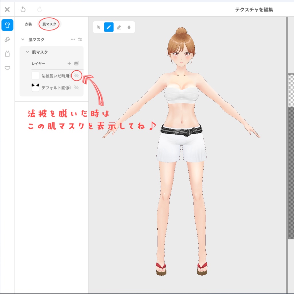The image size is (294, 294).
Task: Show the 法被脱いだ時用 layer
Action: pyautogui.click(x=76, y=76)
